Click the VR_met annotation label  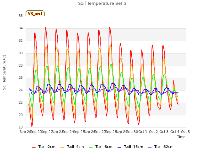(x=35, y=13)
